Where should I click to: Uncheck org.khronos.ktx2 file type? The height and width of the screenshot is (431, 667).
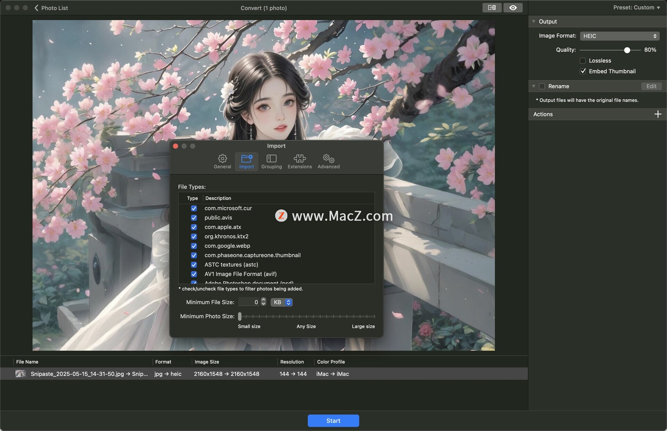[194, 236]
